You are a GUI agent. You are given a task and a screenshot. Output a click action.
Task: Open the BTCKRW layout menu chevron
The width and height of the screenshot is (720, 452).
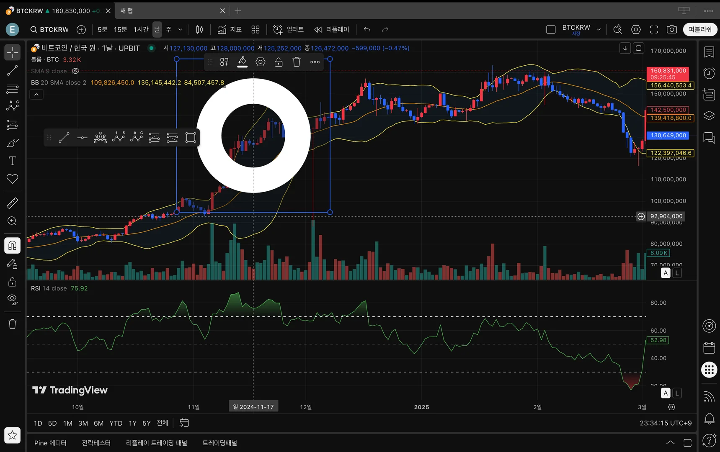click(599, 29)
